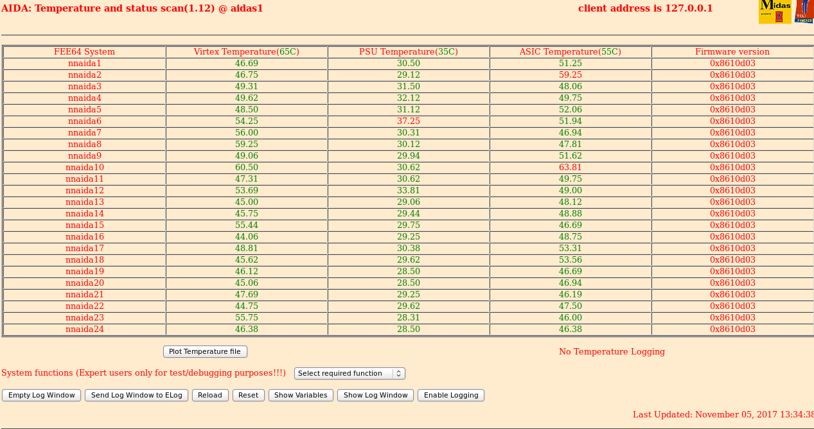The width and height of the screenshot is (814, 429).
Task: Enable Logging using its button
Action: coord(450,395)
